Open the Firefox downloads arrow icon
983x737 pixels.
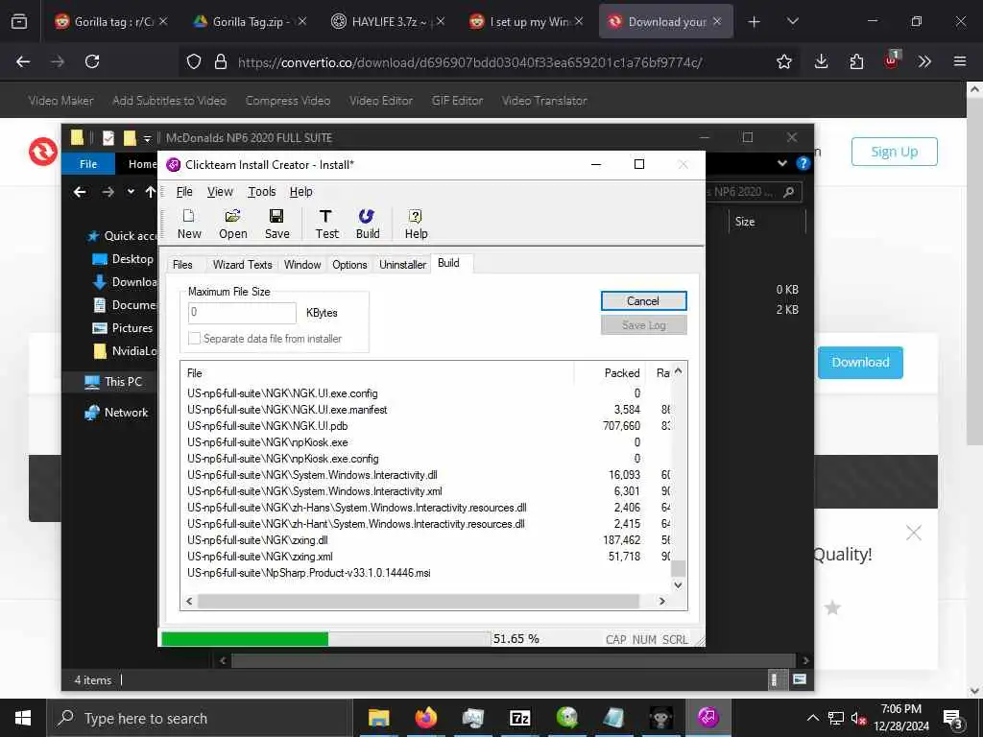[x=821, y=61]
